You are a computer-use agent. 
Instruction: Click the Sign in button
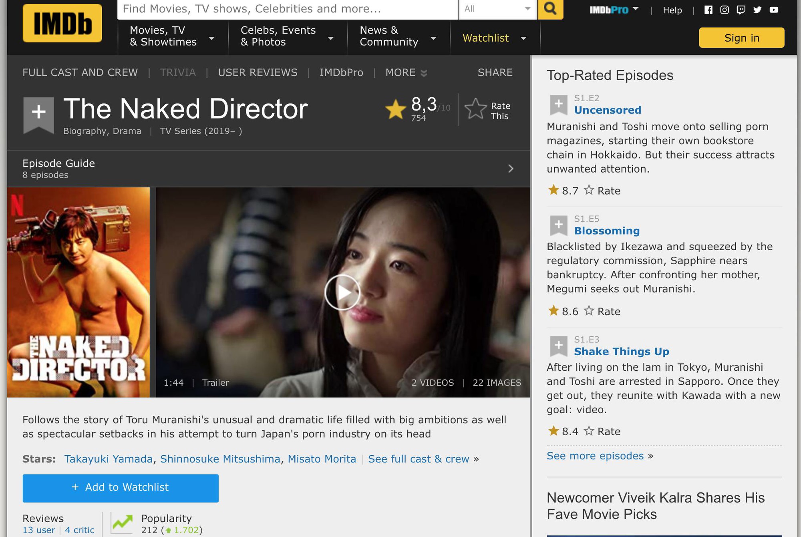(742, 38)
